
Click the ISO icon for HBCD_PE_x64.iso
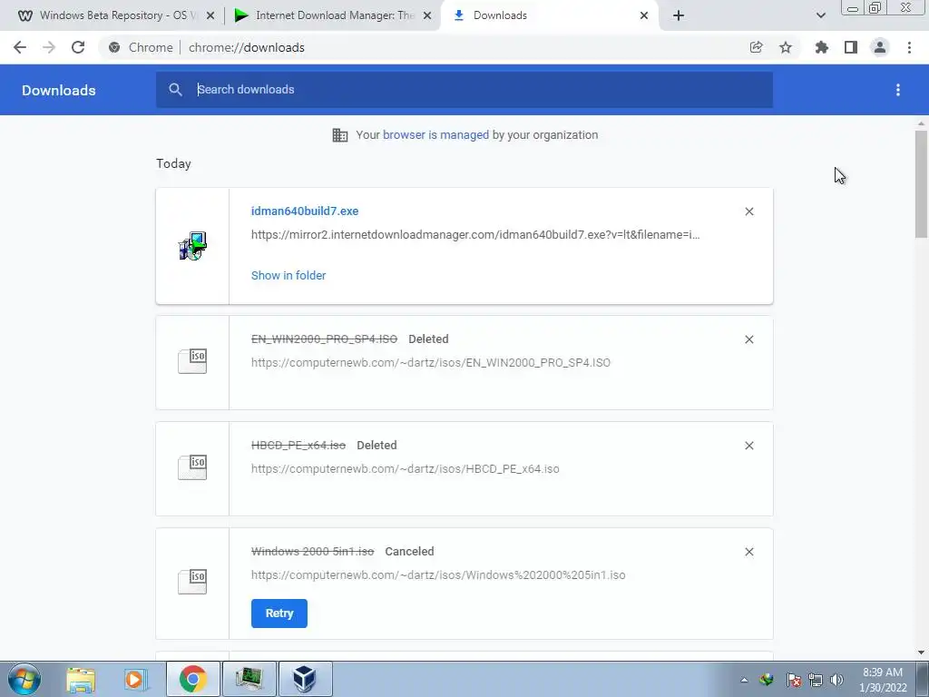point(192,467)
